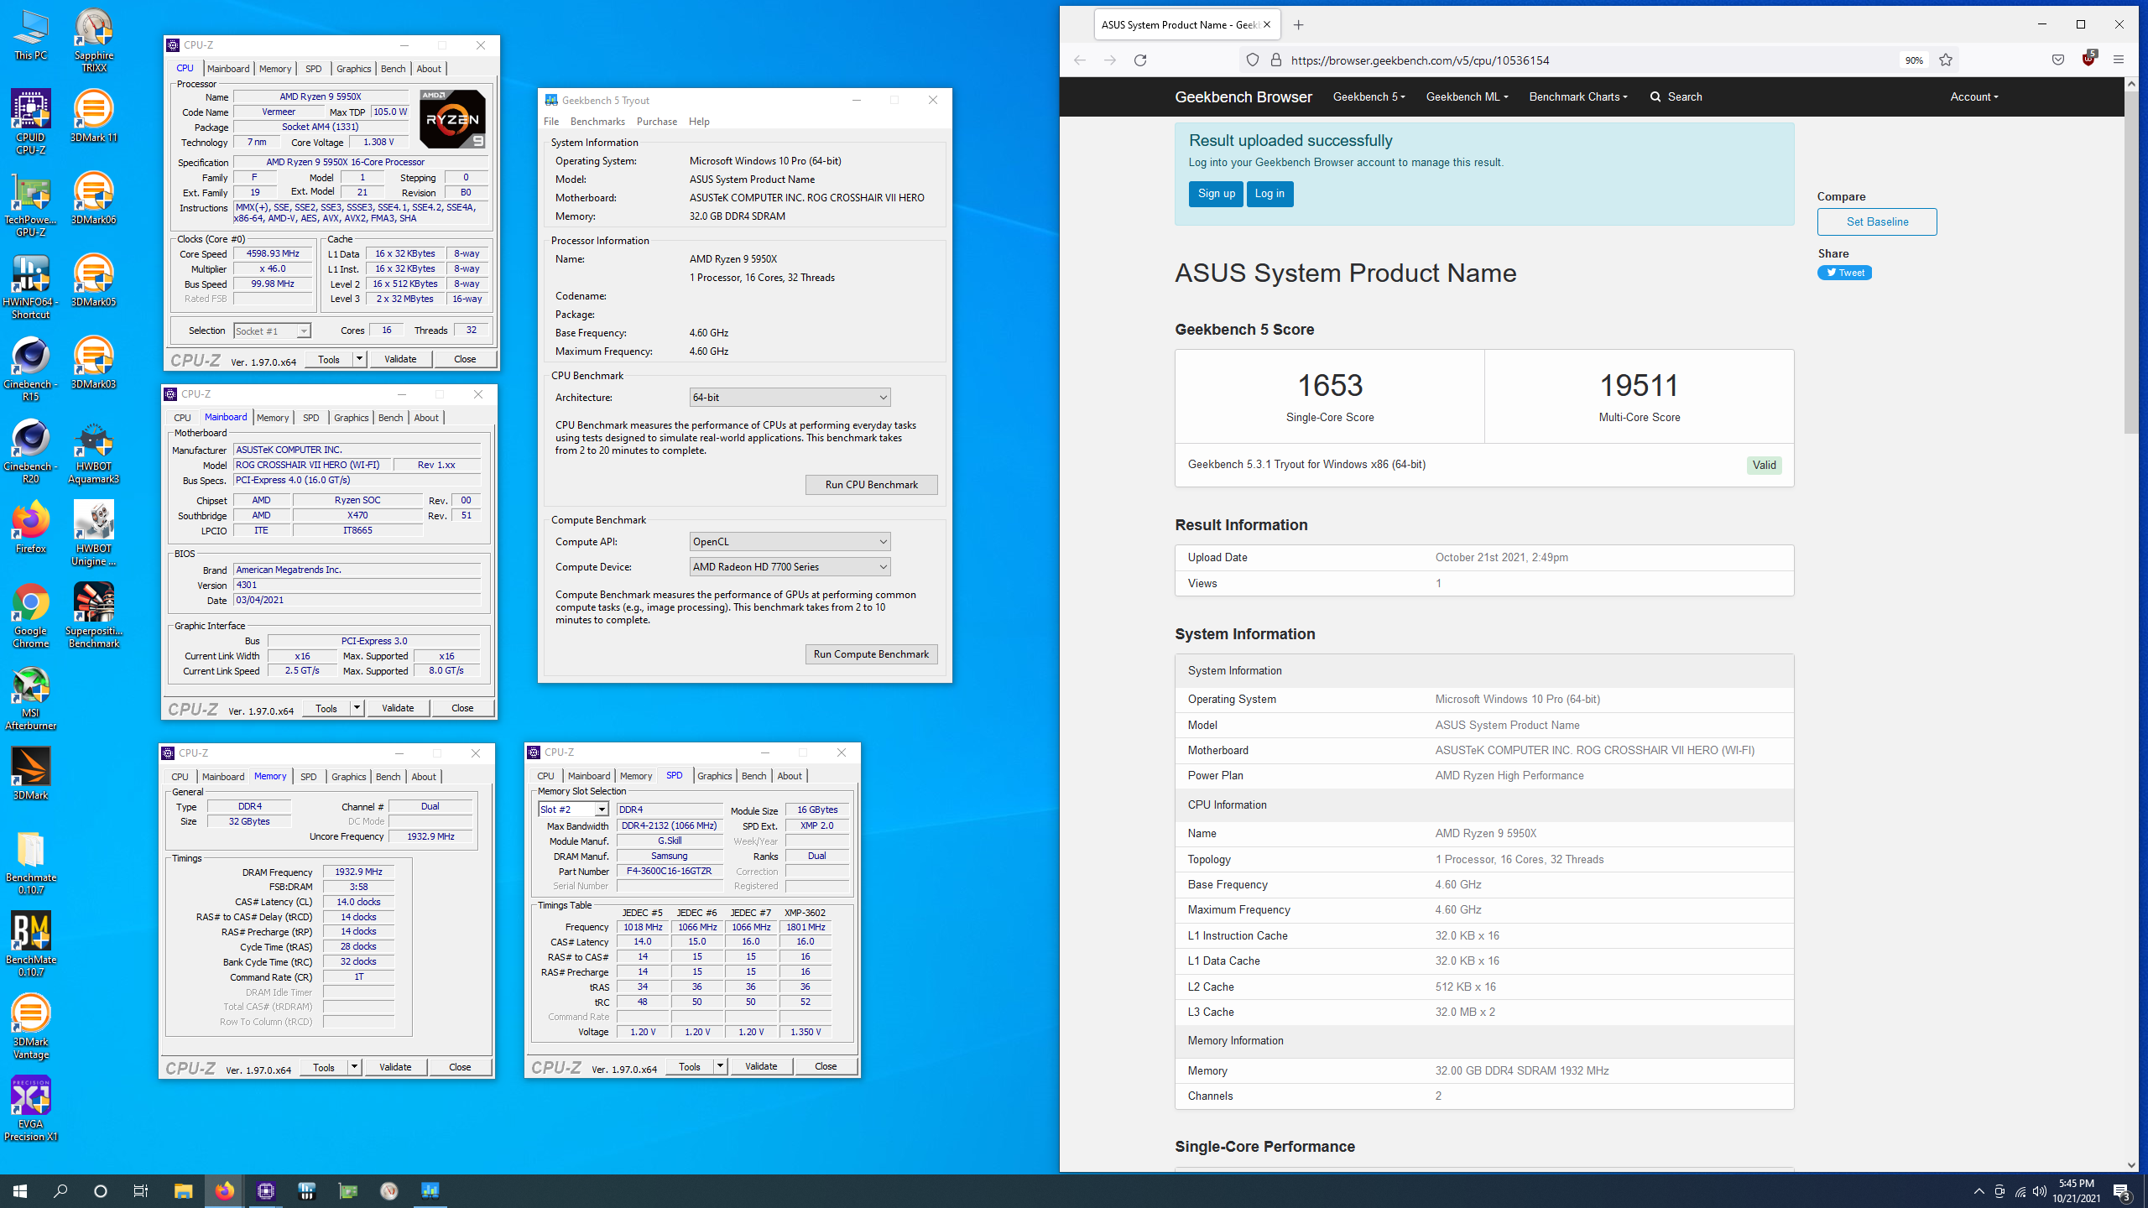Image resolution: width=2148 pixels, height=1208 pixels.
Task: Open taskbar volume control icon
Action: pyautogui.click(x=2040, y=1191)
